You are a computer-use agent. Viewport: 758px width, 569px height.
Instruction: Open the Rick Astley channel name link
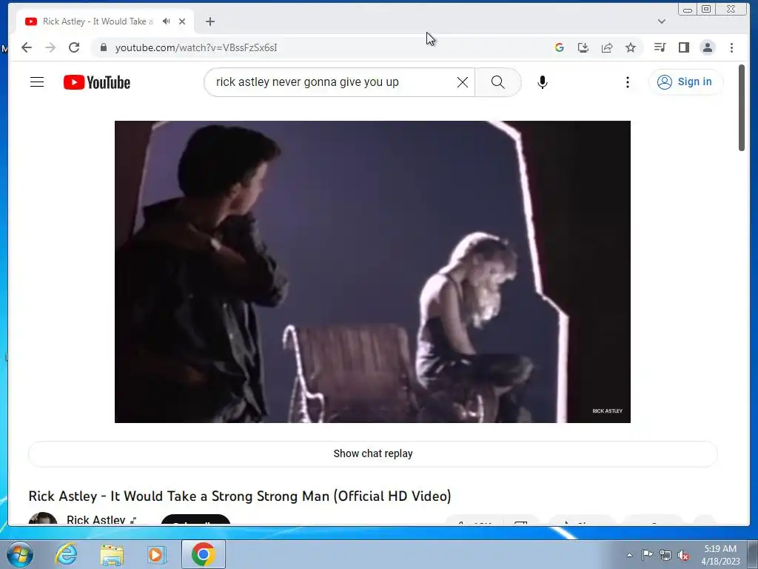(x=95, y=519)
